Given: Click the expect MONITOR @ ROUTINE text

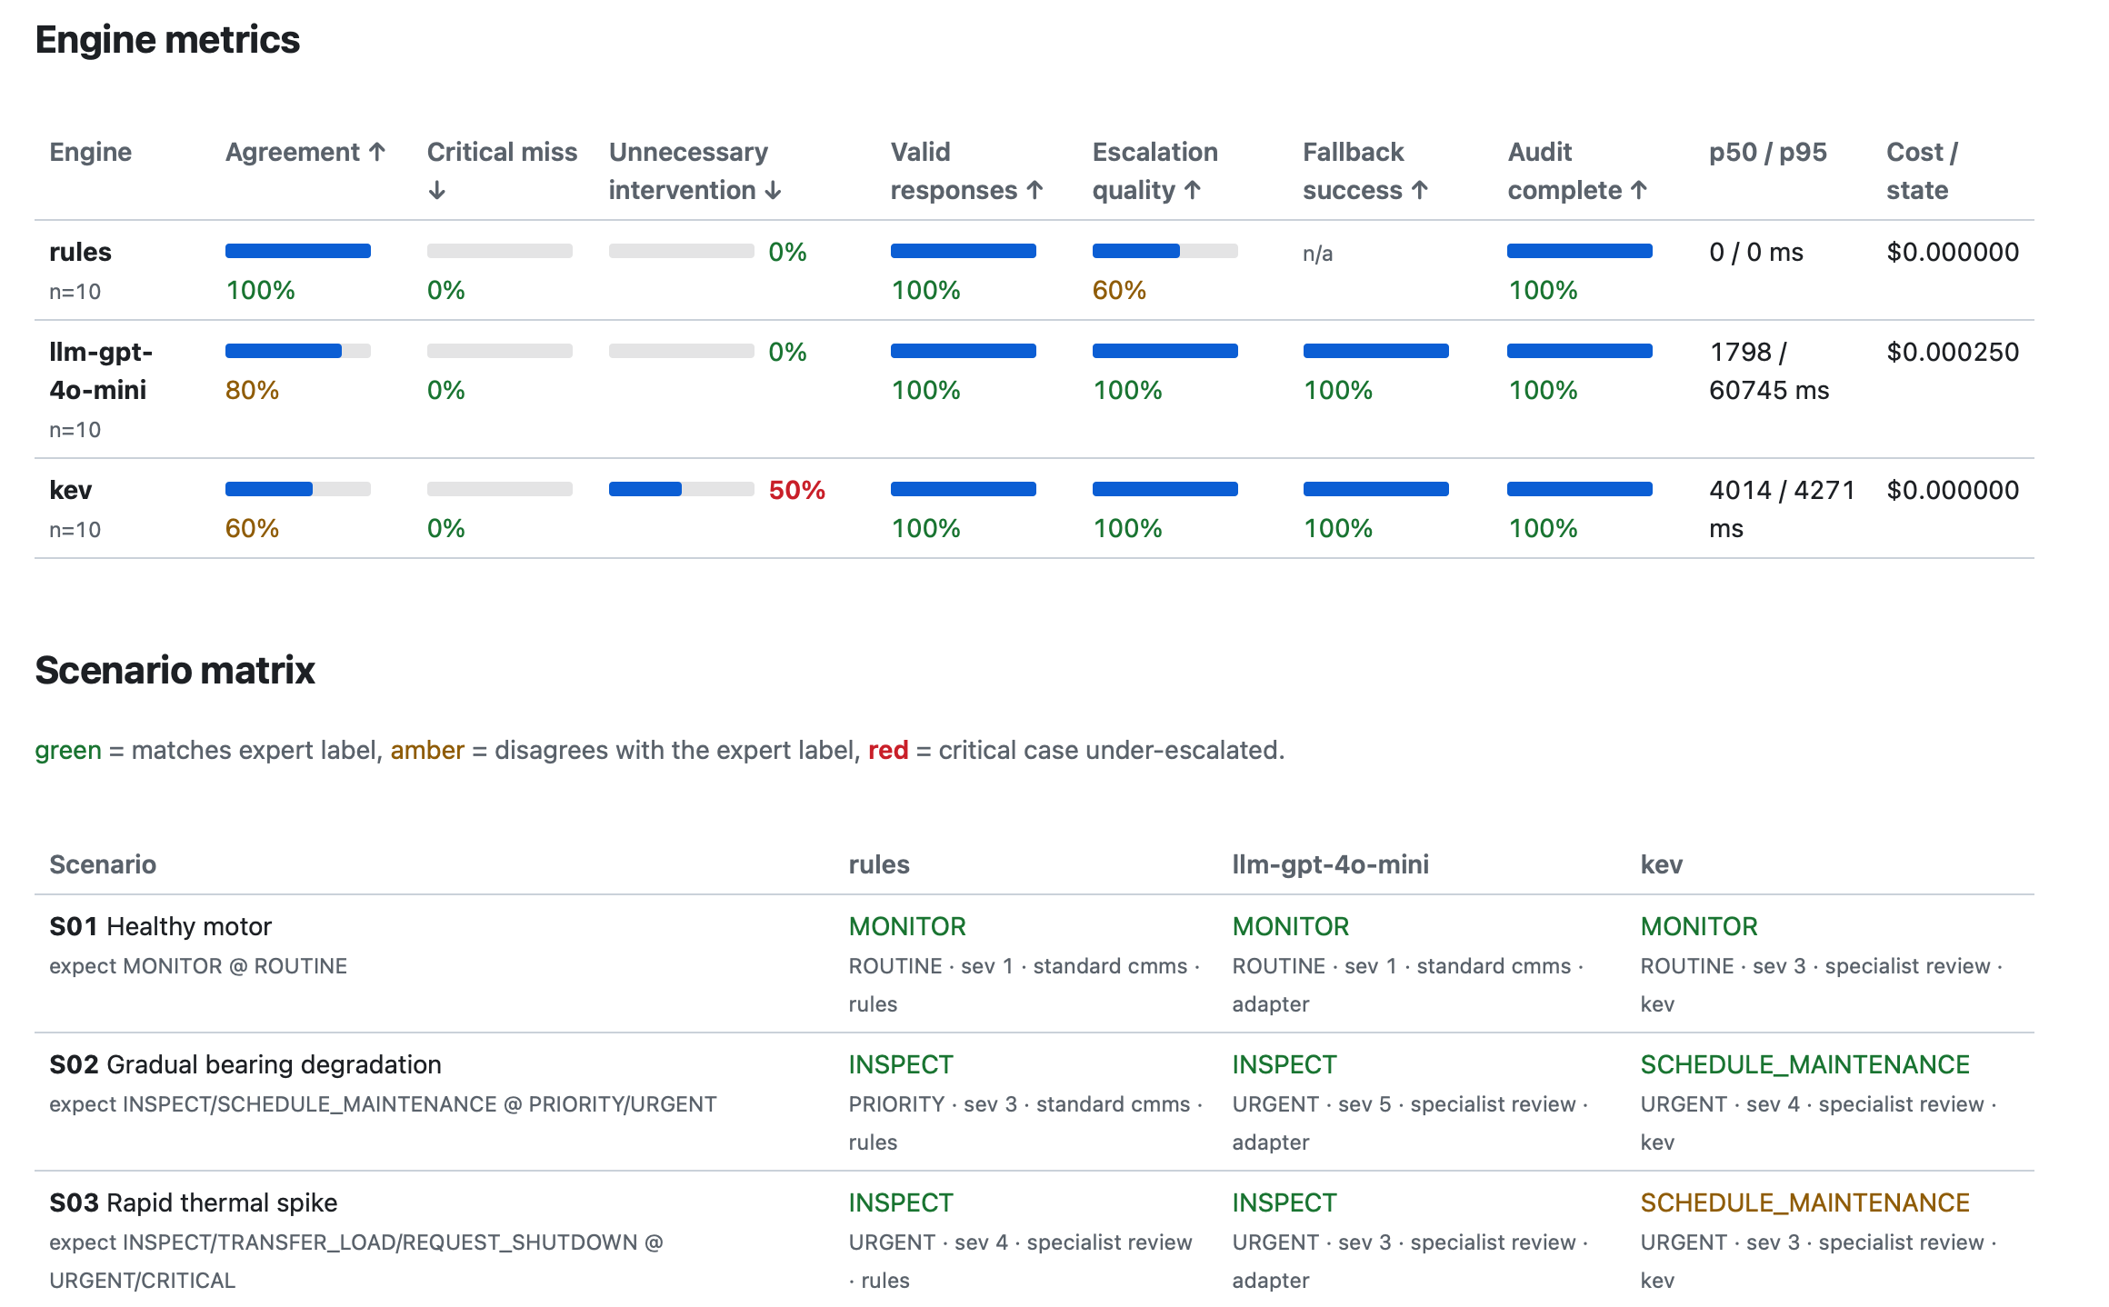Looking at the screenshot, I should pyautogui.click(x=198, y=966).
